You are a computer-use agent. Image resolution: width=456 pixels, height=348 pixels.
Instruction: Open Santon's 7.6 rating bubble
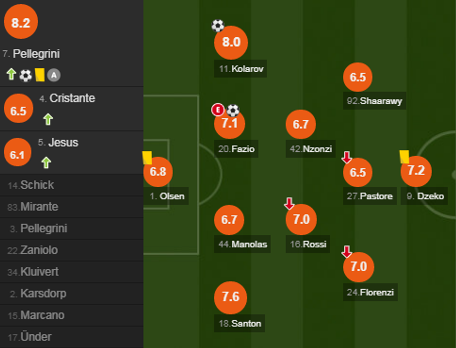(231, 297)
